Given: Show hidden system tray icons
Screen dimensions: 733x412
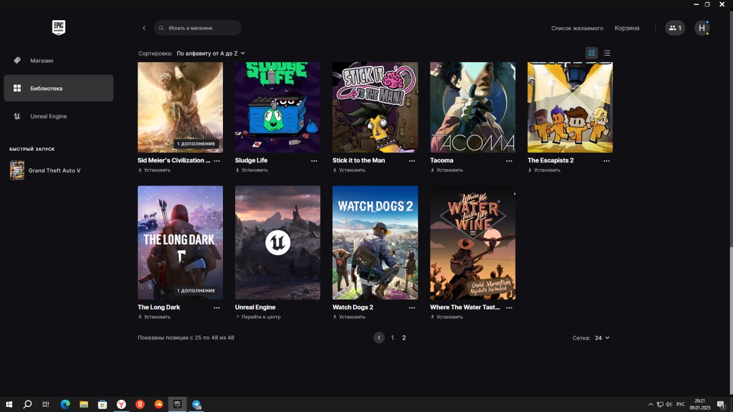Looking at the screenshot, I should (651, 405).
